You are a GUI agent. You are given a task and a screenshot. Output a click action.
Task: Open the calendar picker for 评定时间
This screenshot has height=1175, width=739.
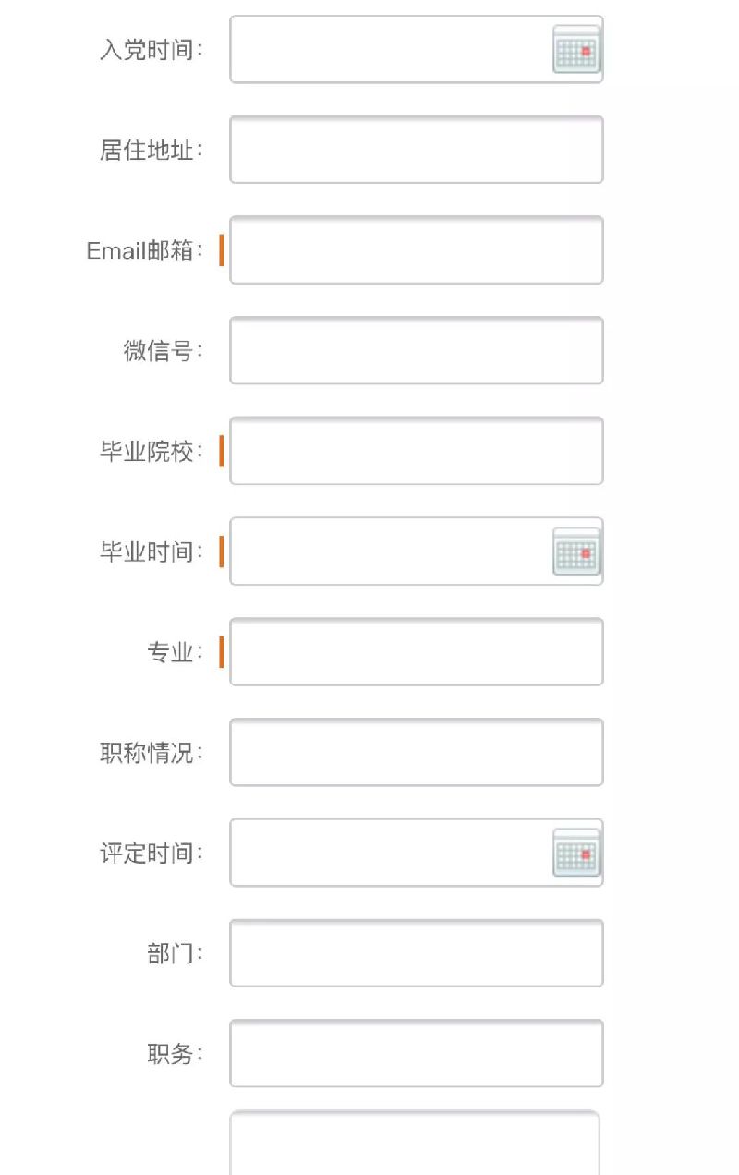576,854
